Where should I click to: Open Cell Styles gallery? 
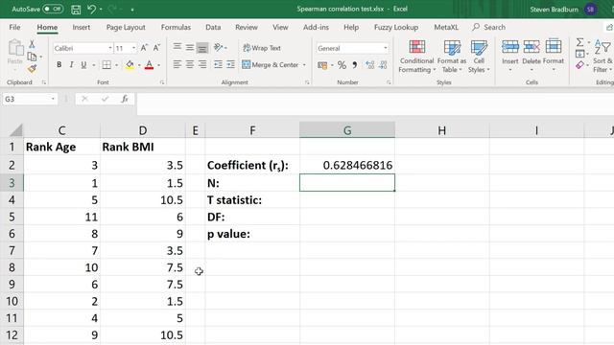[x=479, y=56]
